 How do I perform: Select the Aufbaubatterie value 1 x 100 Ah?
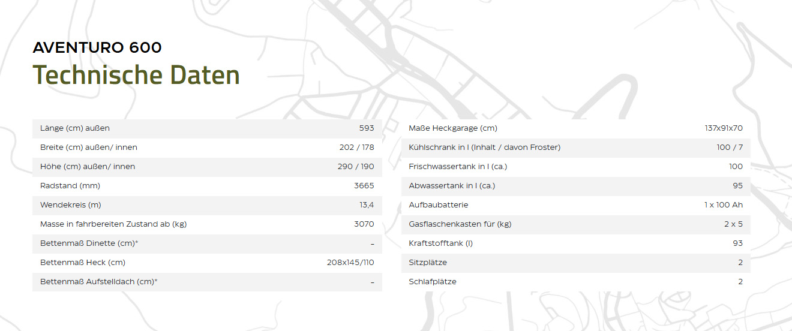[x=723, y=205]
